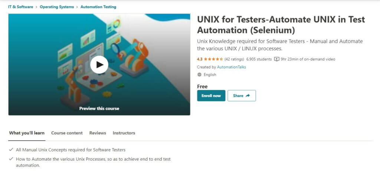
Task: Switch to the Reviews tab
Action: 98,133
